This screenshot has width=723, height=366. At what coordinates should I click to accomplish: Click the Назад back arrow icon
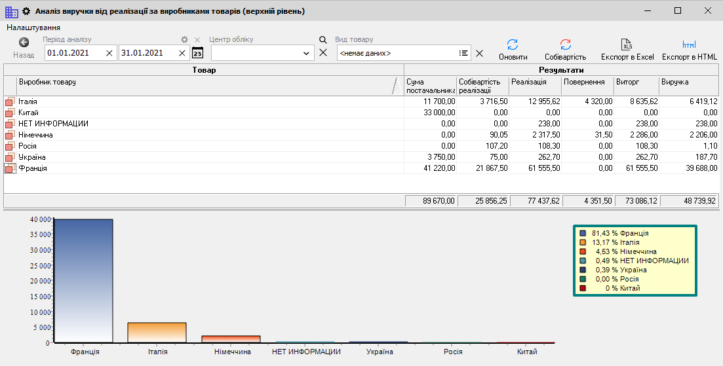pos(24,43)
